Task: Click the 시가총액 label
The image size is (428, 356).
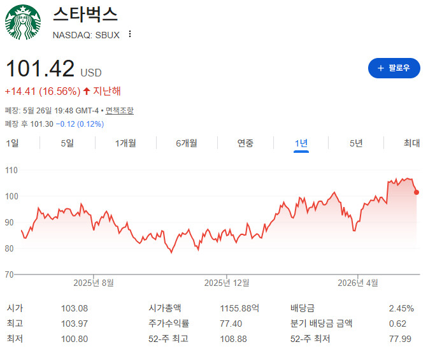Action: pos(164,308)
